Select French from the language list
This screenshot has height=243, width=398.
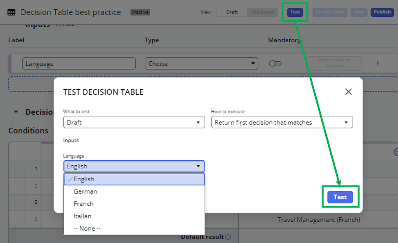(x=134, y=204)
